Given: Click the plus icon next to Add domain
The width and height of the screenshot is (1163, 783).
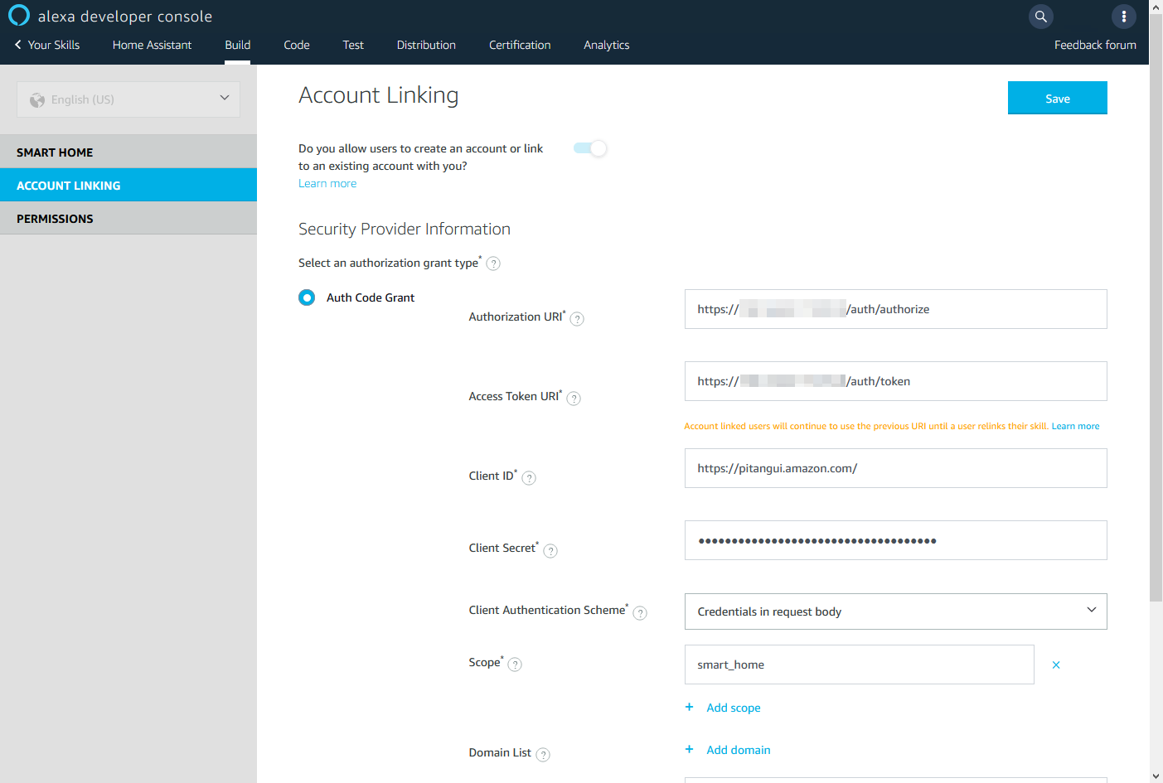Looking at the screenshot, I should point(689,749).
